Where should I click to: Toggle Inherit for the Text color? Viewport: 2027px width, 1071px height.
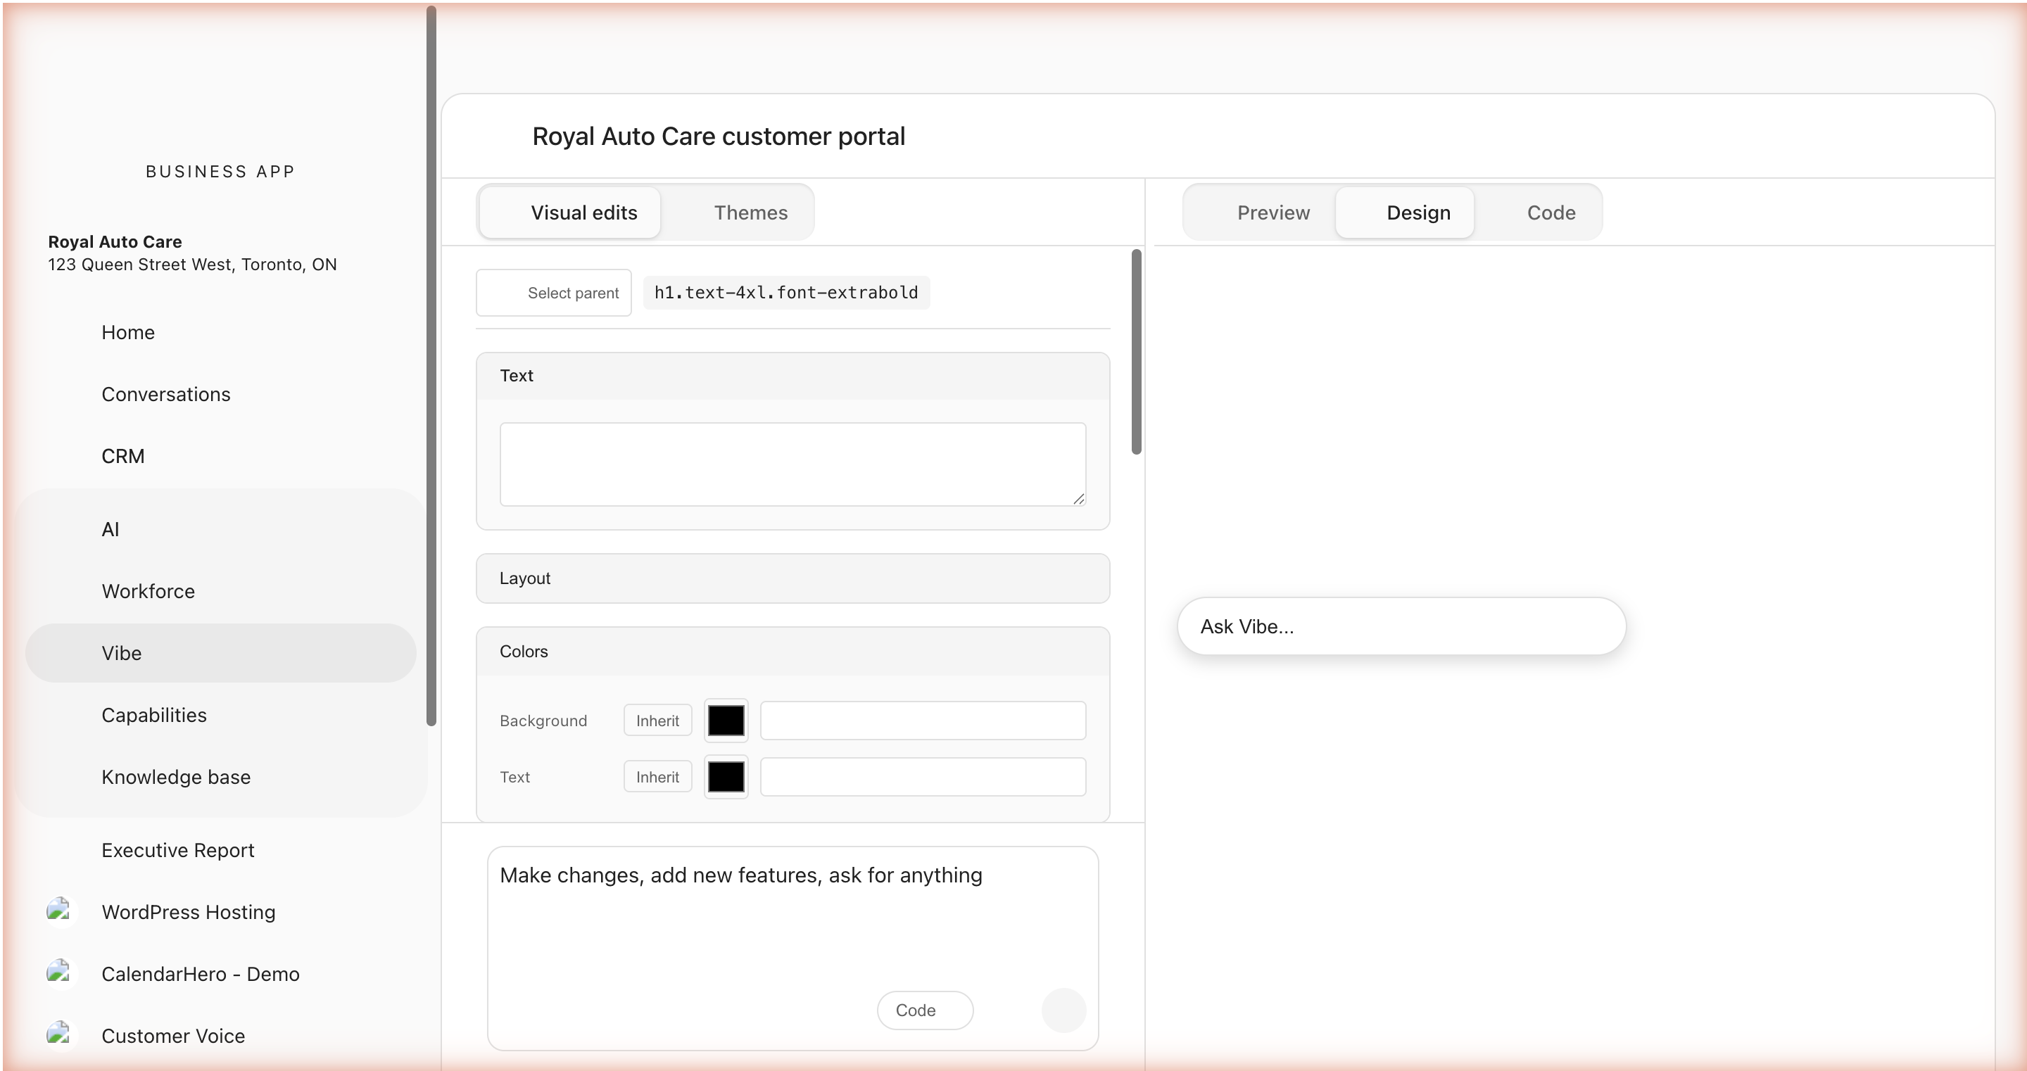[656, 777]
